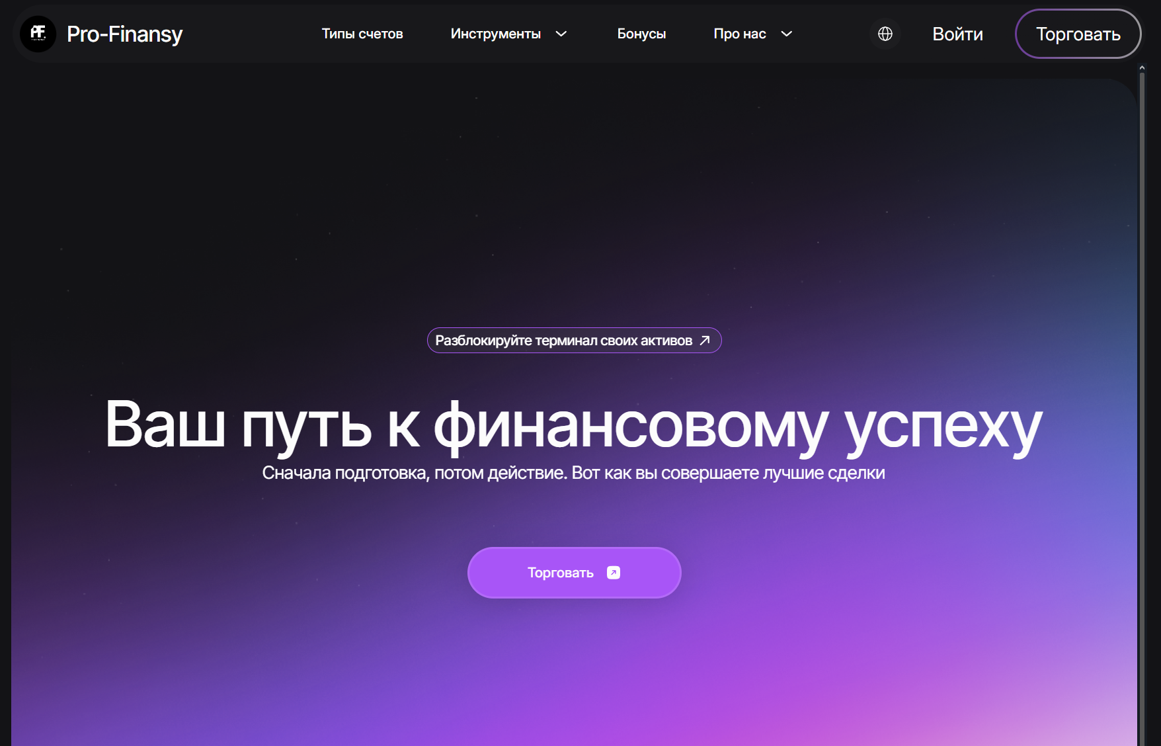Click the arrow icon inside the terminal unlock pill
The image size is (1161, 746).
(x=705, y=341)
